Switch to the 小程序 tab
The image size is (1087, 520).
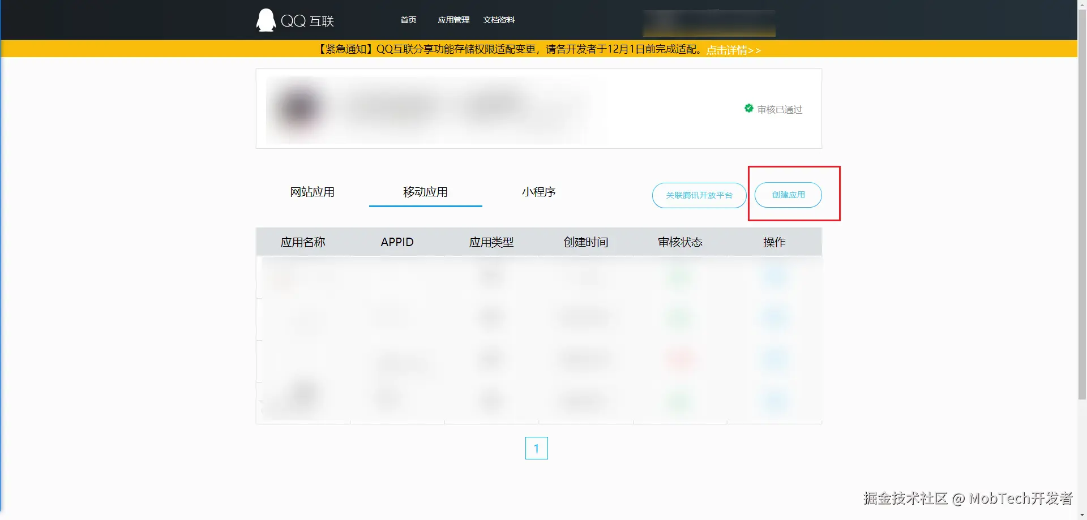pos(538,192)
